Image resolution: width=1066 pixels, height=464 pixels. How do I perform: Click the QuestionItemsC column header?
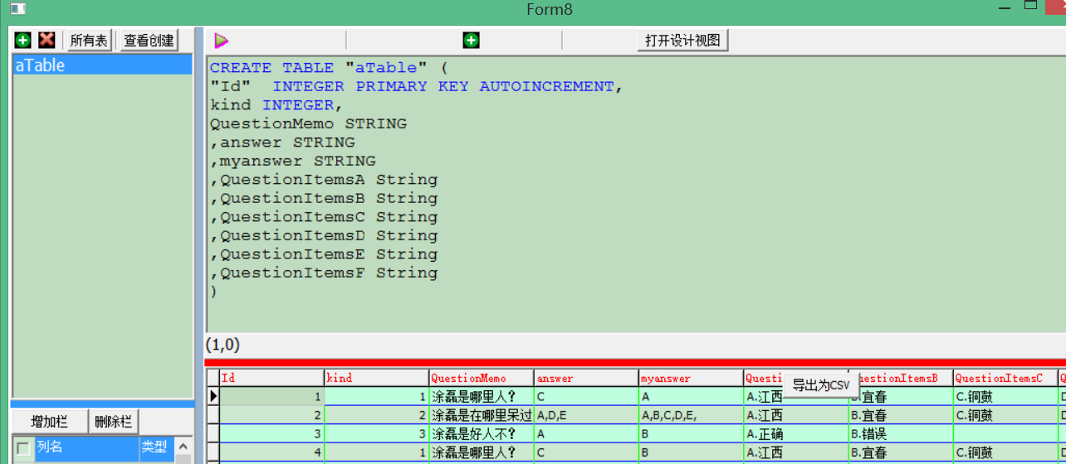pos(1005,378)
